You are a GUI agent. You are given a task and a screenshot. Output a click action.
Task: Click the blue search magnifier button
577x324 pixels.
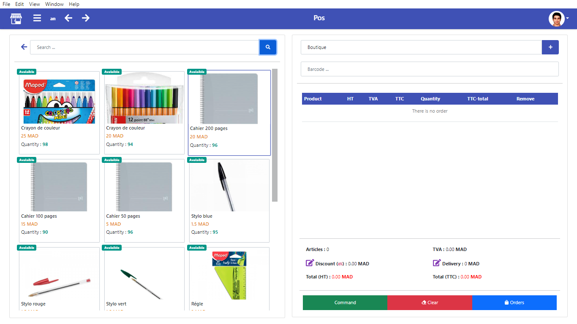point(268,47)
